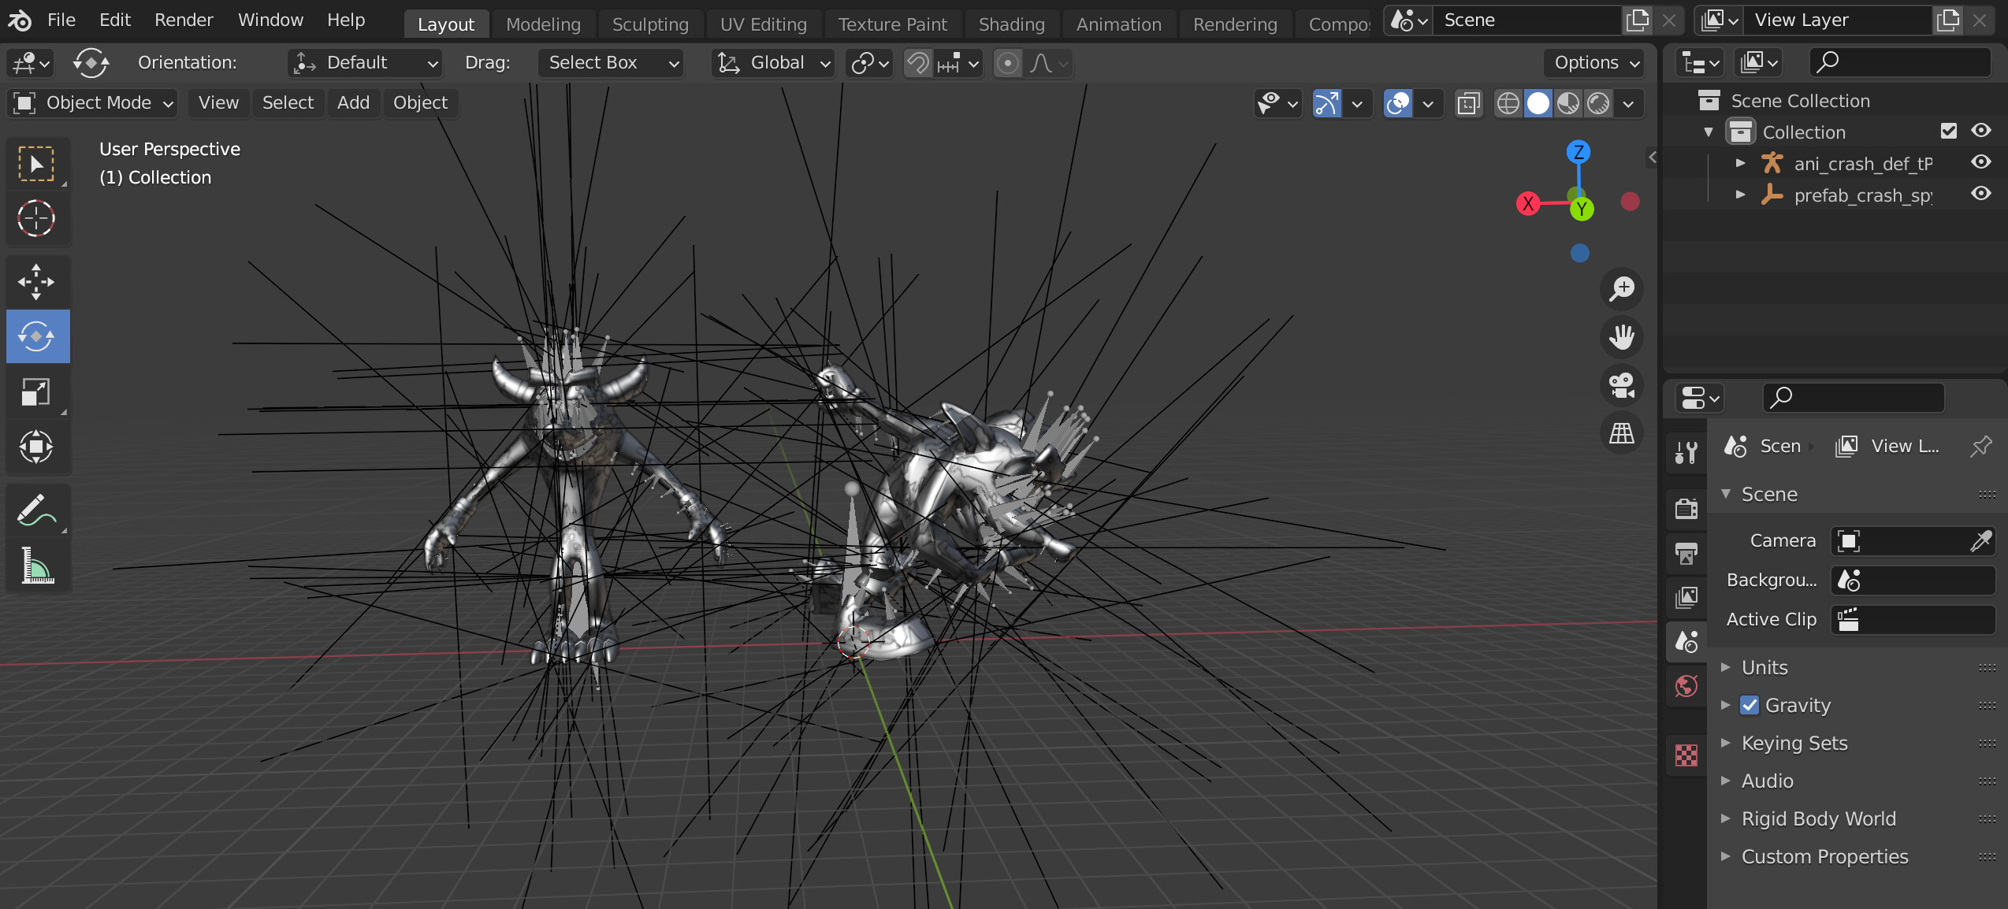Open the View Layer properties tab

pyautogui.click(x=1686, y=597)
